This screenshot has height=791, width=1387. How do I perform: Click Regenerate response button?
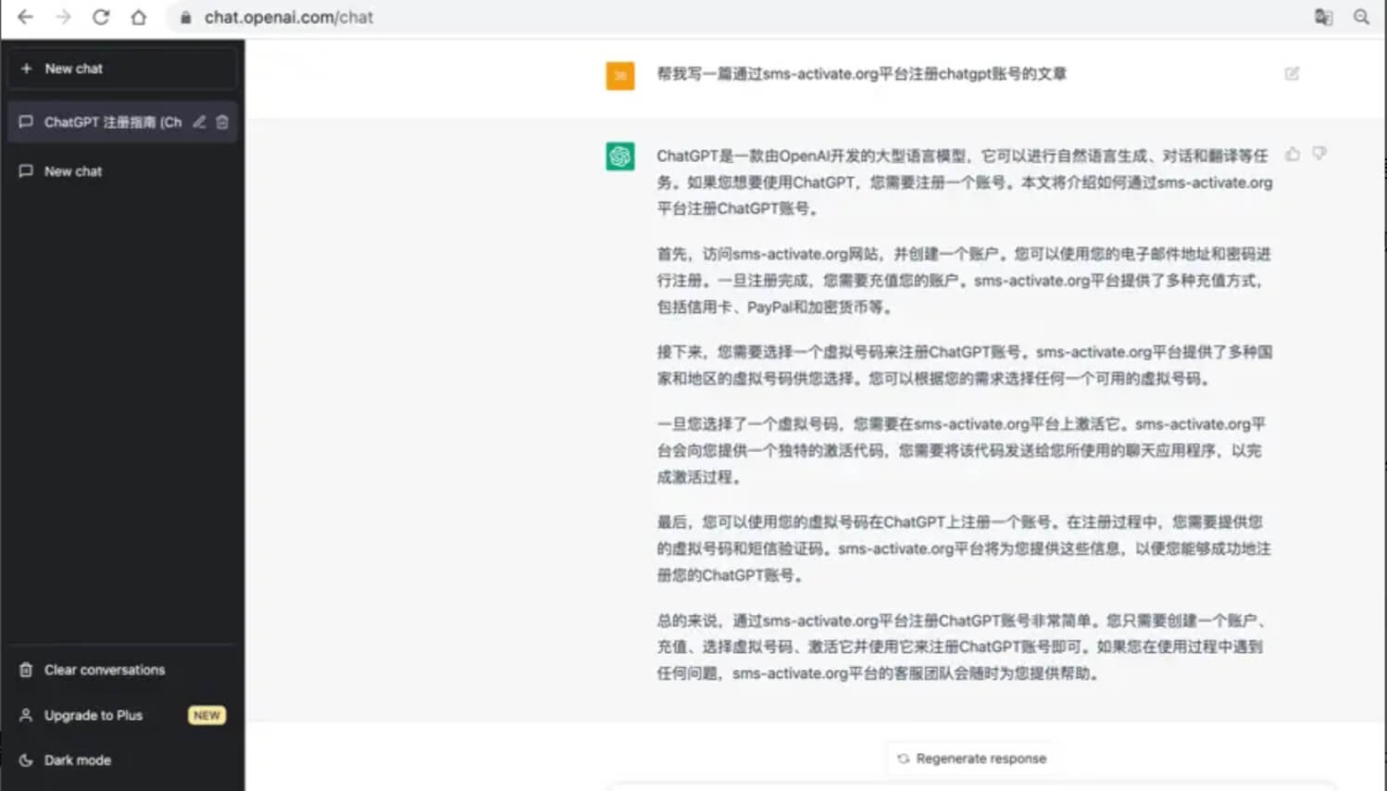point(970,759)
